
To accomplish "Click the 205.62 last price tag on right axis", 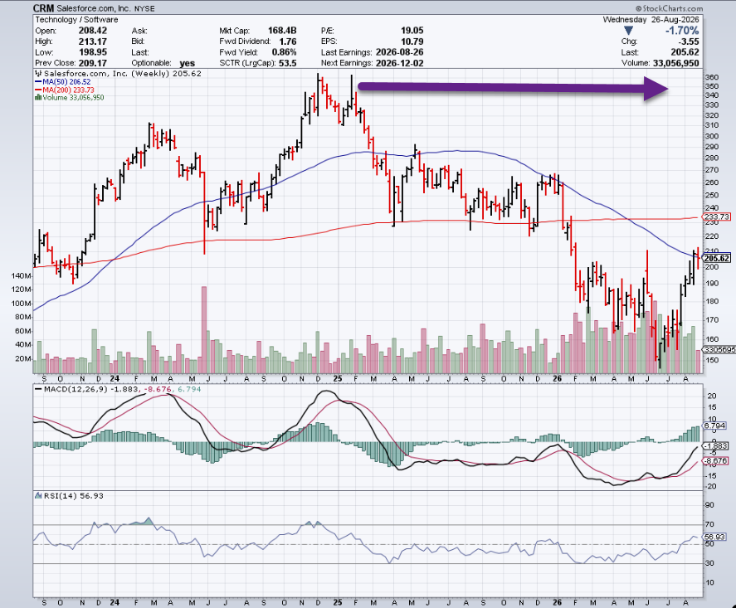I will point(716,259).
